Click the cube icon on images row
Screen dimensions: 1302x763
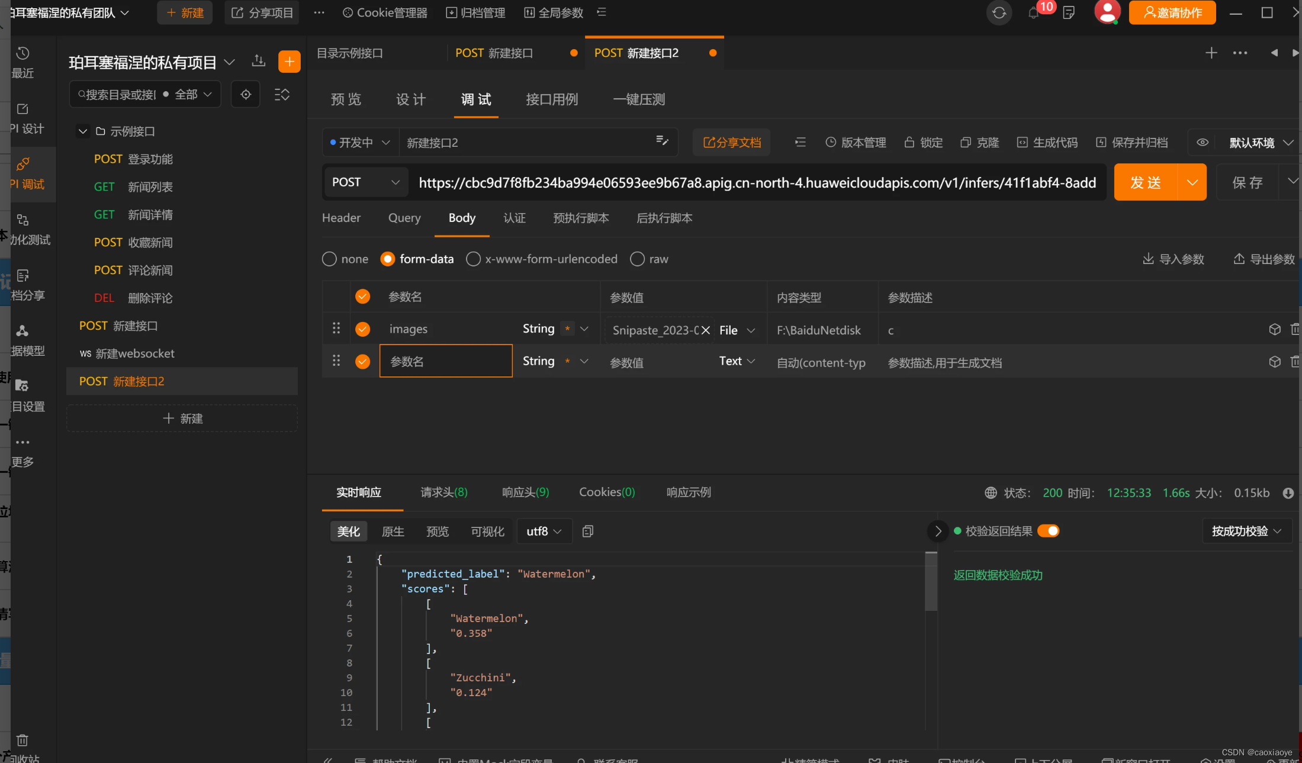(1275, 329)
